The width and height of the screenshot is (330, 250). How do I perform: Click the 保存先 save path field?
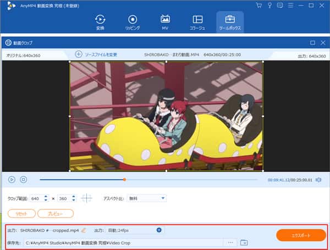pos(124,243)
